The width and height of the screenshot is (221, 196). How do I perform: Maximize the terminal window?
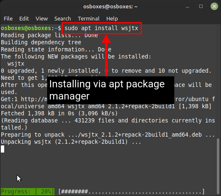(x=201, y=6)
